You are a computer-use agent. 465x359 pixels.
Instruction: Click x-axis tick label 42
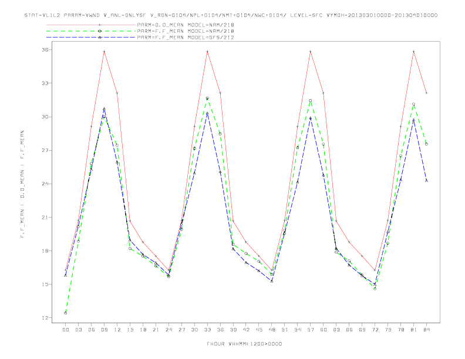(246, 330)
